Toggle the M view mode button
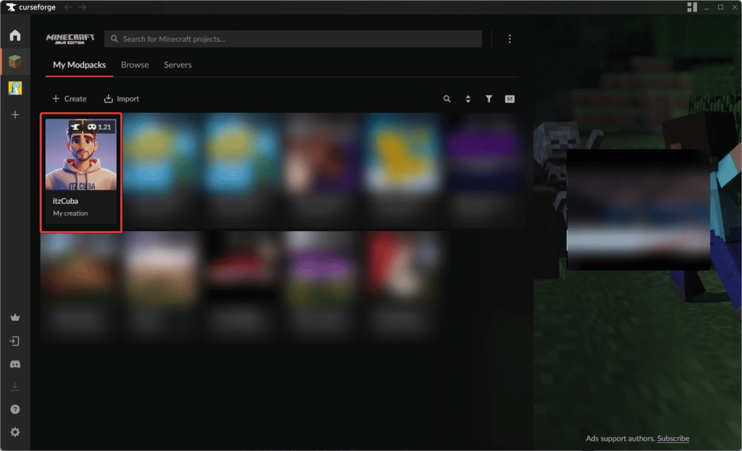742x451 pixels. (509, 99)
